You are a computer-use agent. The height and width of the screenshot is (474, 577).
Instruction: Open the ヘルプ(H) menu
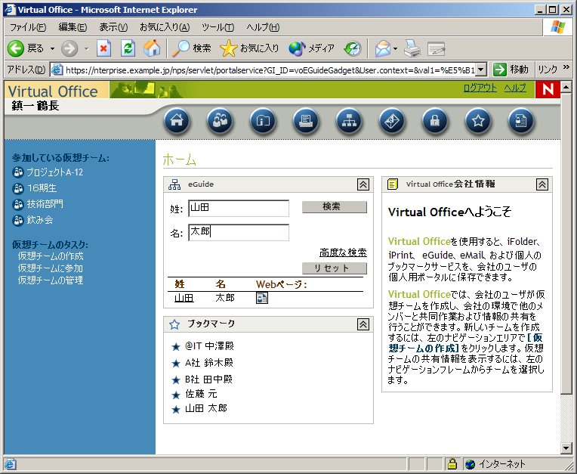tap(263, 27)
